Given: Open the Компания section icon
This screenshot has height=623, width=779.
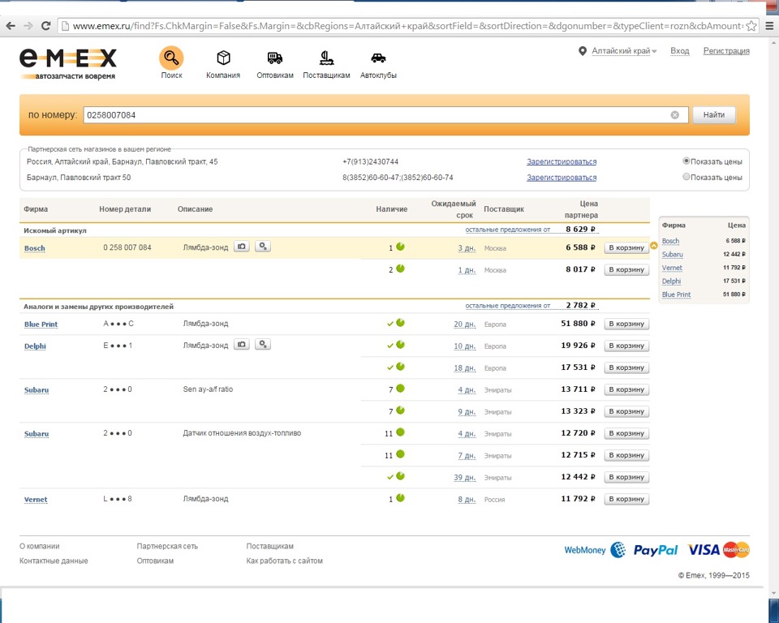Looking at the screenshot, I should click(x=223, y=58).
